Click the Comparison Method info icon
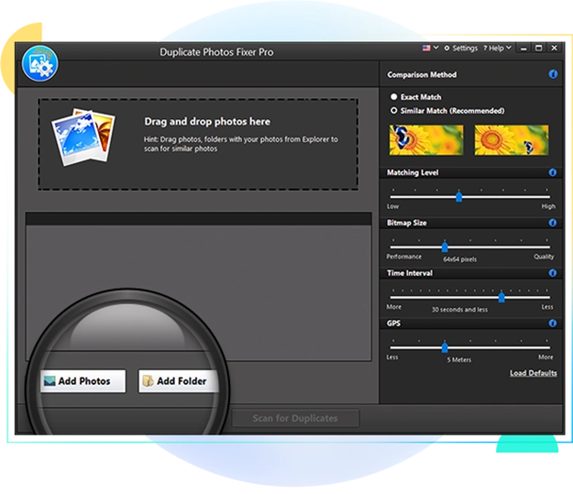Screen dimensions: 573x494 point(553,74)
